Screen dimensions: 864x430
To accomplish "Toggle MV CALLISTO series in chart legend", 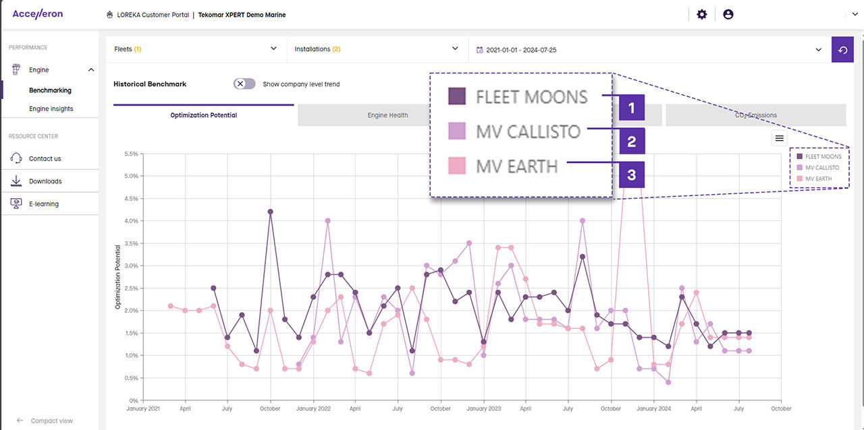I will pyautogui.click(x=818, y=167).
